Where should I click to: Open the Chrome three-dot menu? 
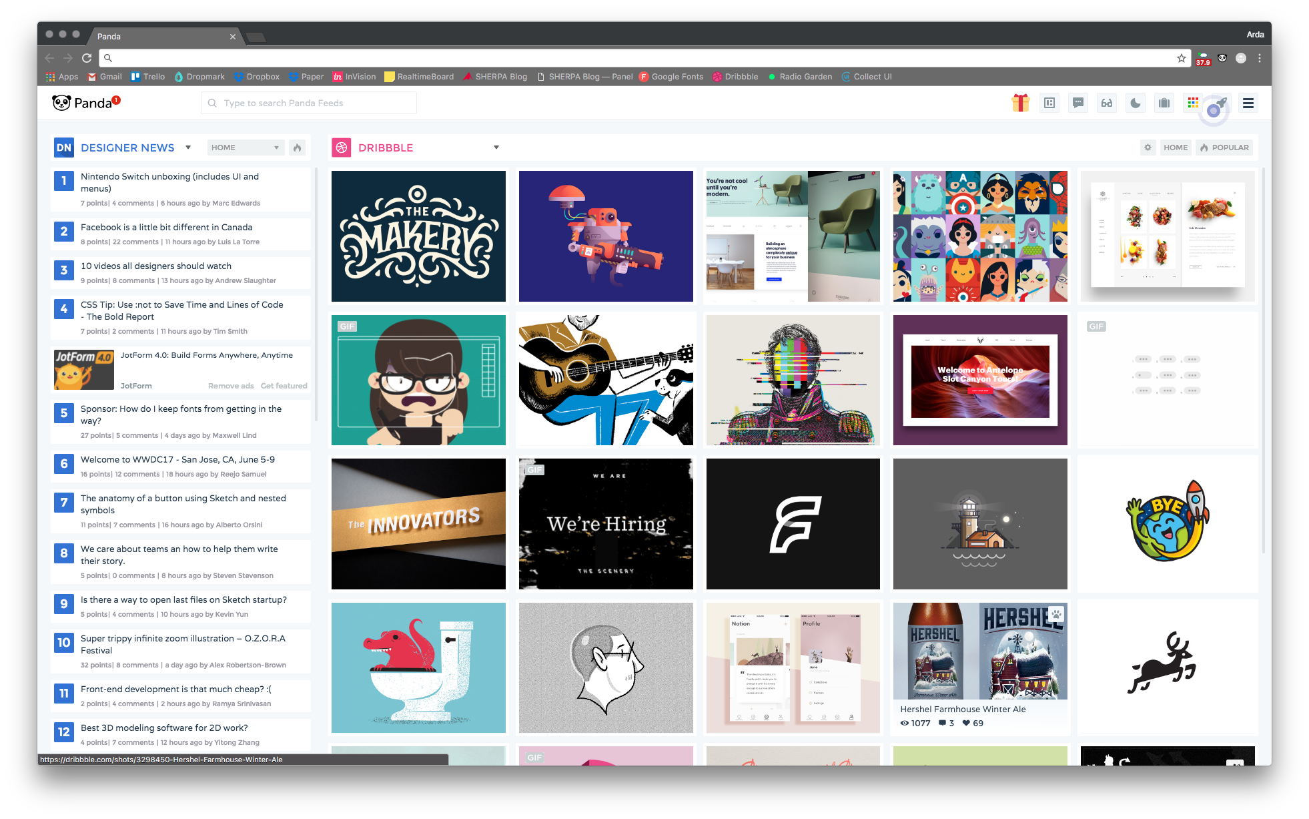(x=1260, y=58)
